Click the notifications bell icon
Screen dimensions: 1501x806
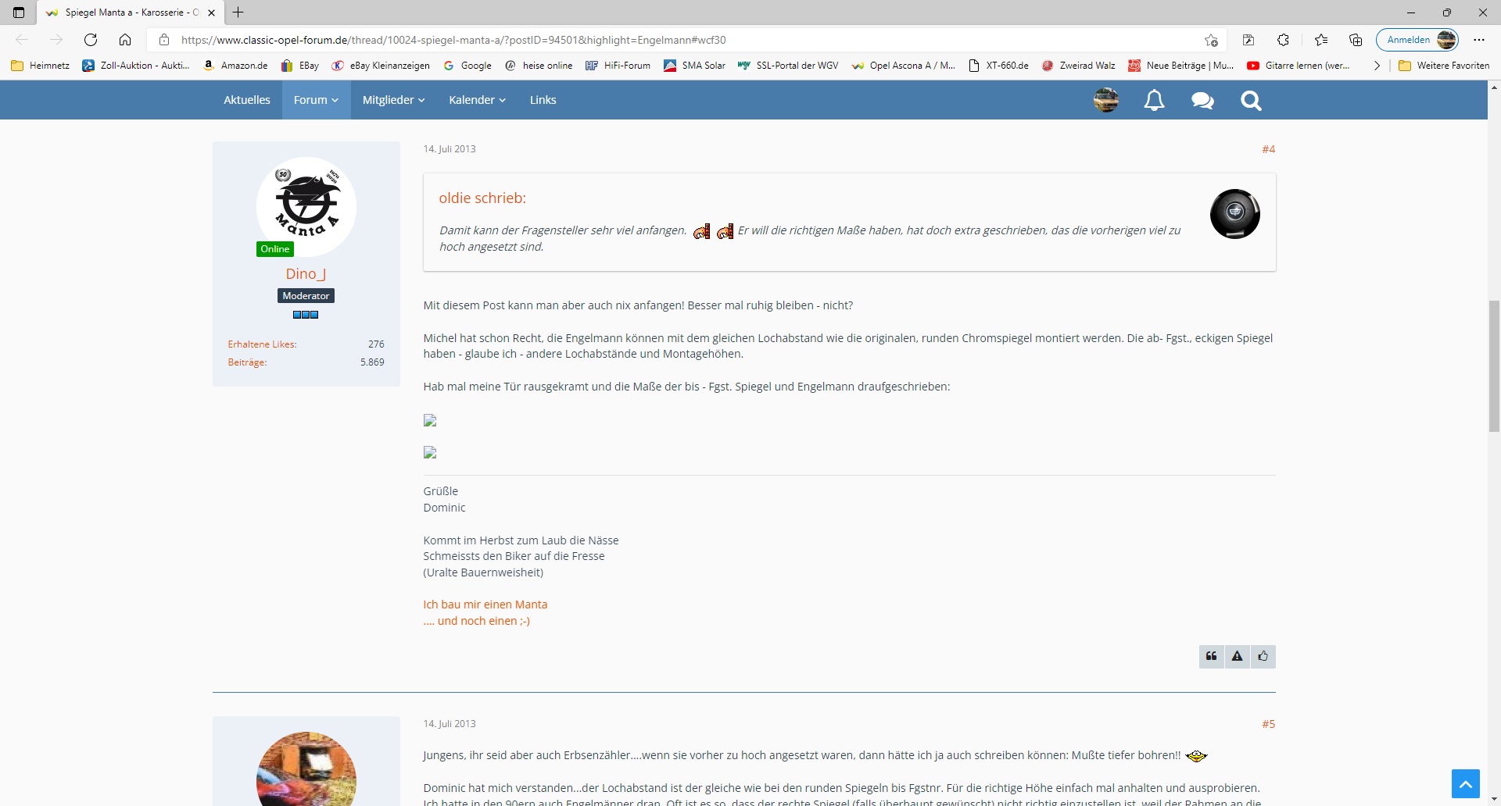(x=1154, y=100)
